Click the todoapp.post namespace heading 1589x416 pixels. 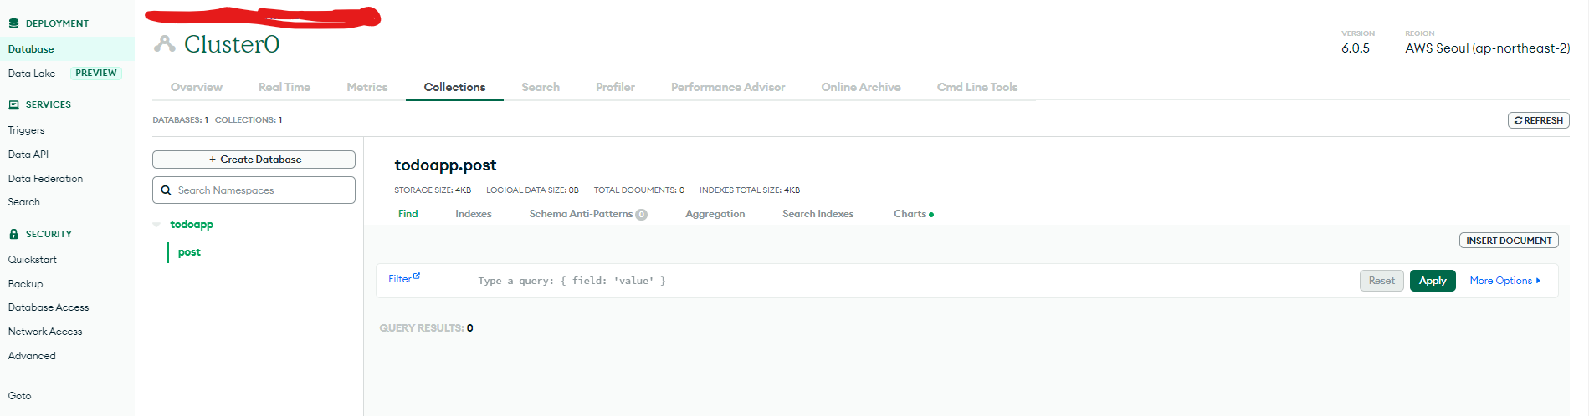tap(445, 165)
